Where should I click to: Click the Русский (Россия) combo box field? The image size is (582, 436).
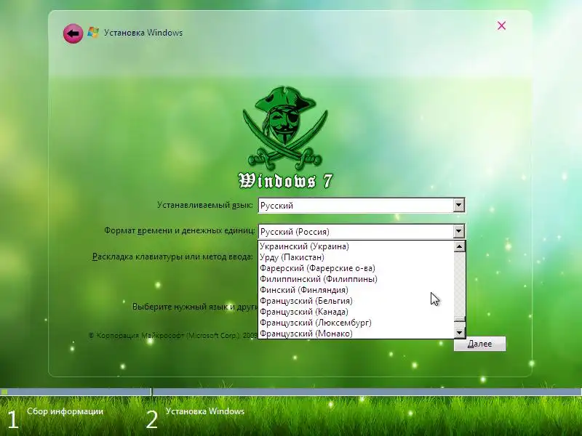coord(361,231)
